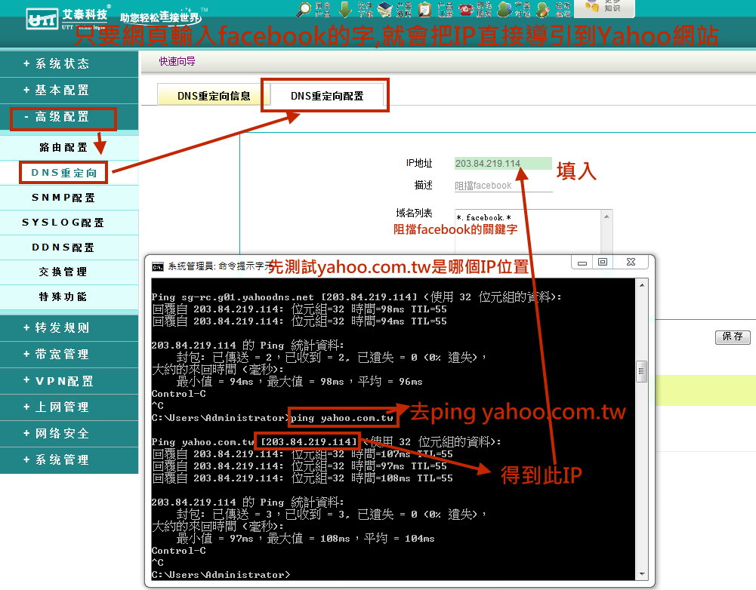This screenshot has height=590, width=756.
Task: Click the red telephone service icon
Action: tap(466, 9)
